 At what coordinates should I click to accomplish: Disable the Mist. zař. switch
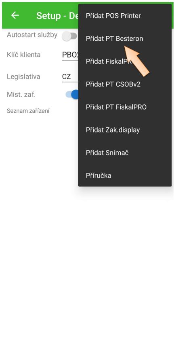point(72,94)
